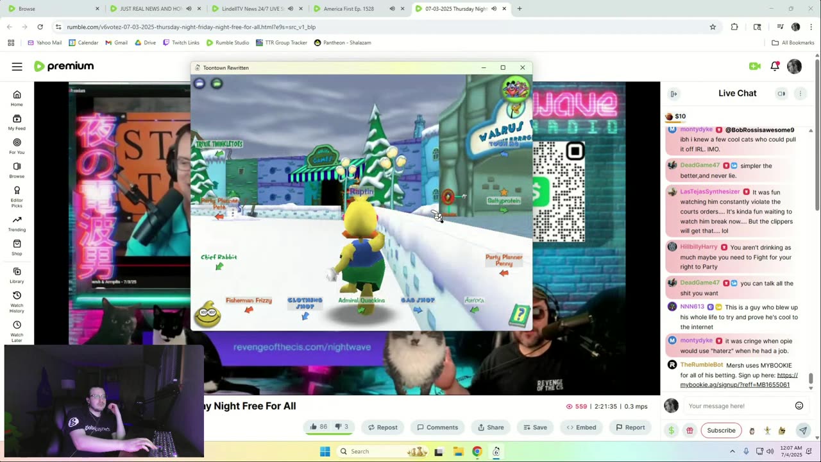Open the mybookie.ag signup link
Viewport: 821px width, 462px height.
pyautogui.click(x=739, y=380)
